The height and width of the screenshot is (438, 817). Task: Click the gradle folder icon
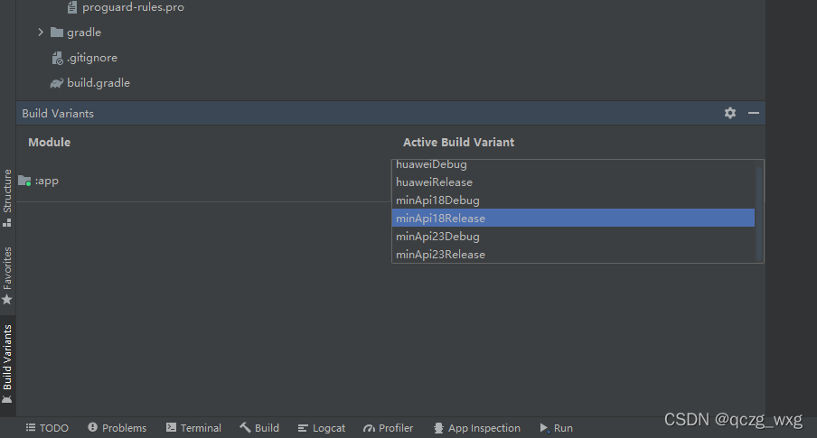coord(57,33)
